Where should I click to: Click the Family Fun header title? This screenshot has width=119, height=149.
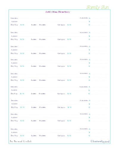coord(98,7)
